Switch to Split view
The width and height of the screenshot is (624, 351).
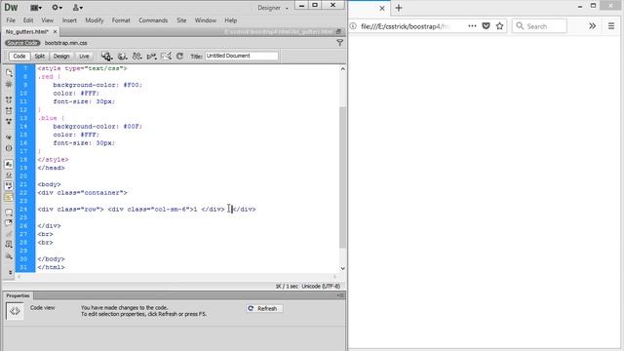pyautogui.click(x=39, y=57)
